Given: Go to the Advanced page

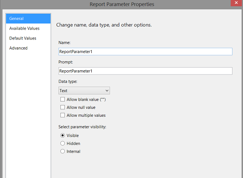Looking at the screenshot, I should [x=18, y=48].
